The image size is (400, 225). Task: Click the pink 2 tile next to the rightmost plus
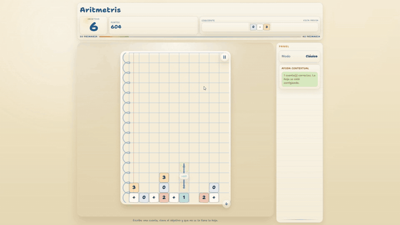point(204,197)
